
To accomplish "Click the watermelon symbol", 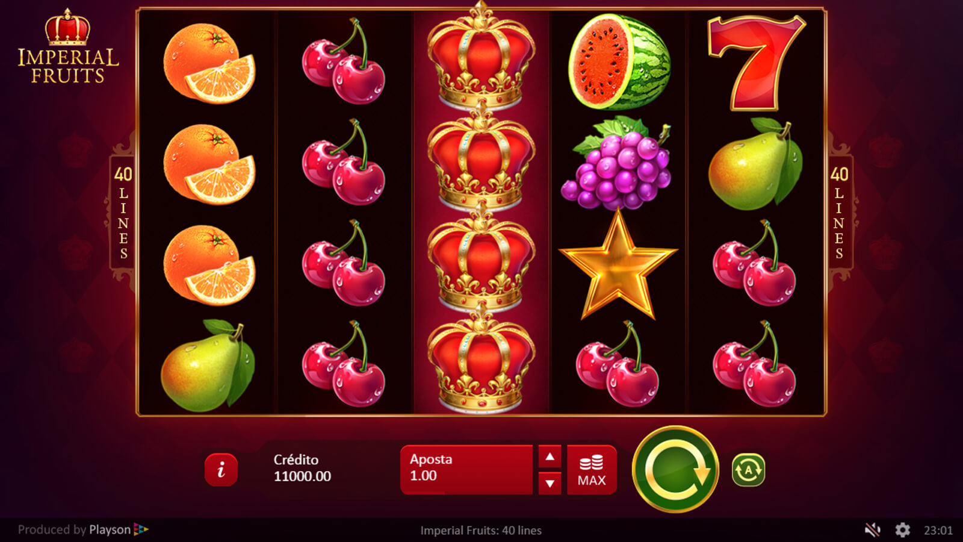I will [619, 61].
